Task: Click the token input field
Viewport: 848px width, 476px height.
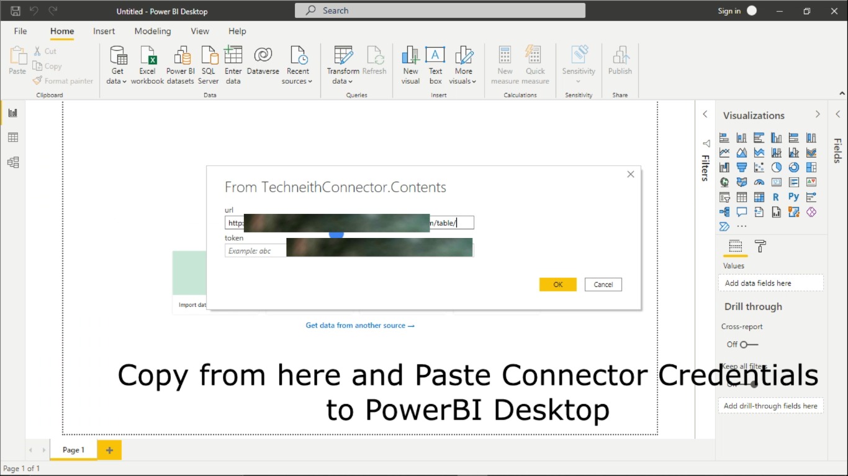Action: point(350,250)
